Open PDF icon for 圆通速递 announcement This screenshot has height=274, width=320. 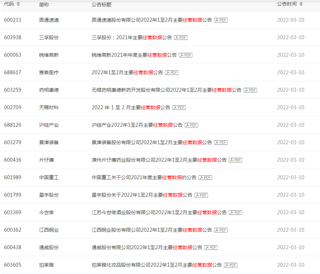[221, 20]
